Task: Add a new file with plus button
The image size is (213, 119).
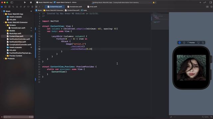Action: click(2, 117)
